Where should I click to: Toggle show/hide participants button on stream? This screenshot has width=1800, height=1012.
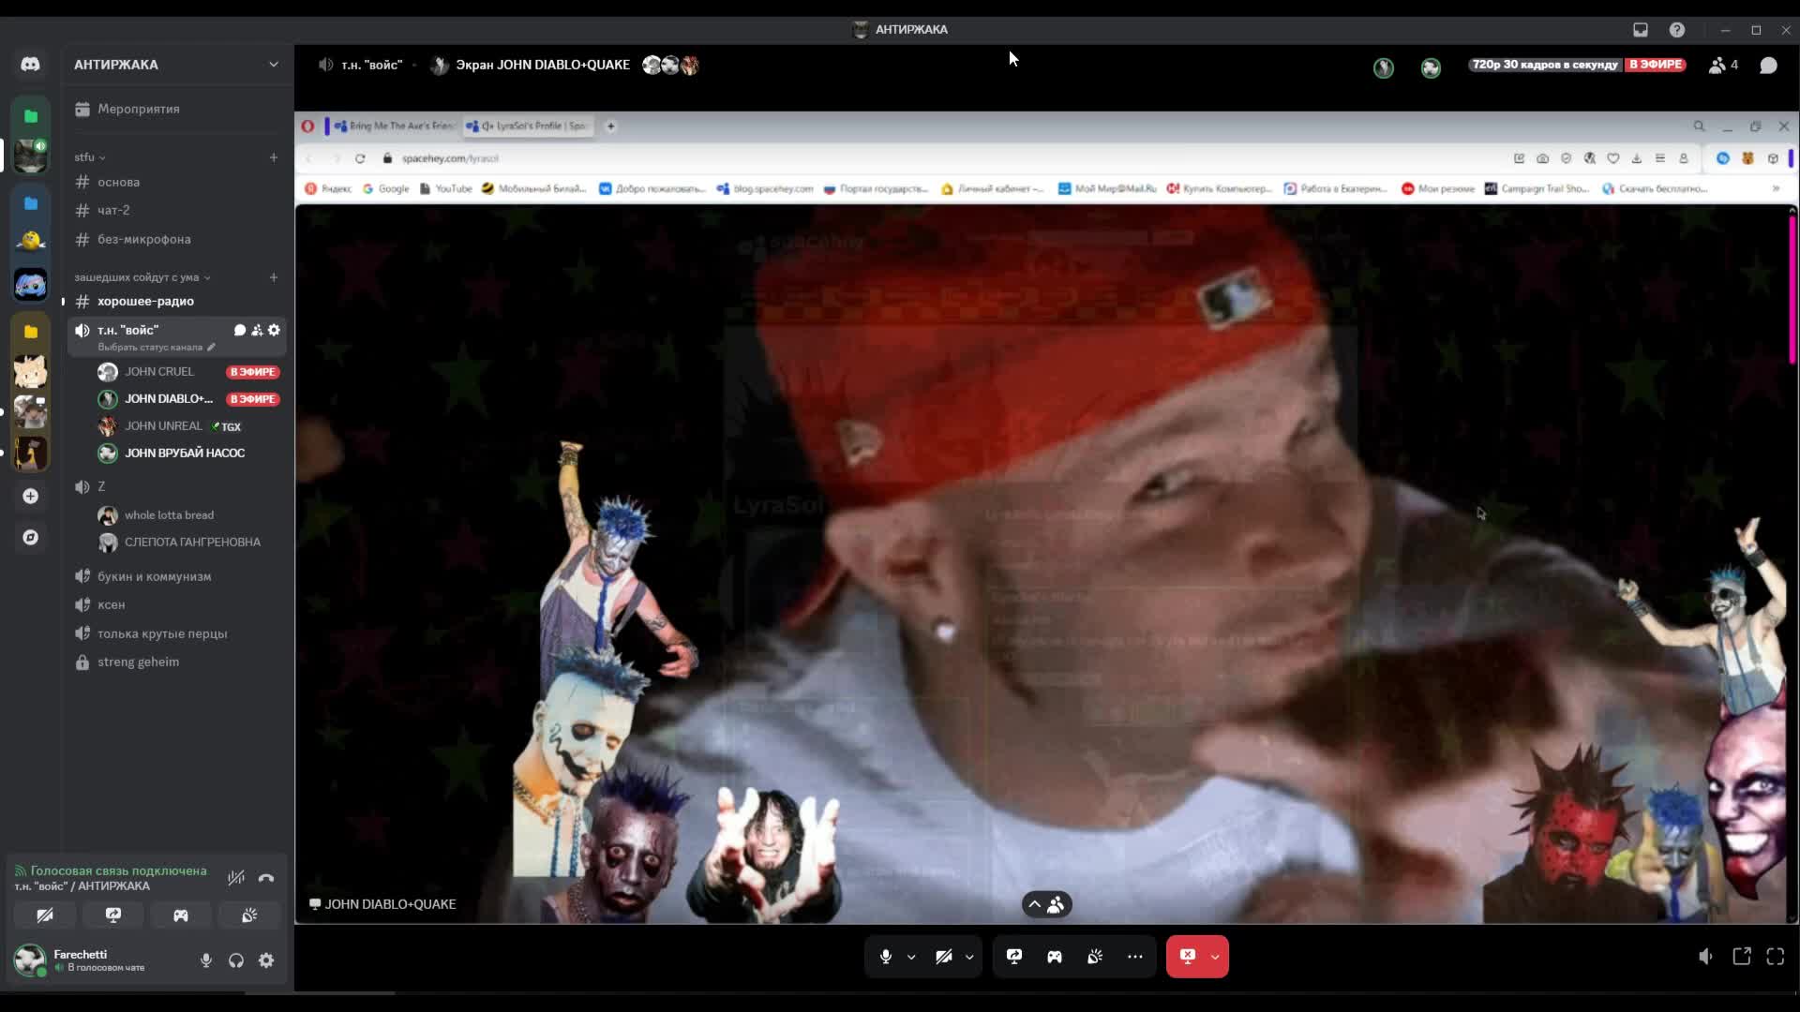pos(1047,904)
